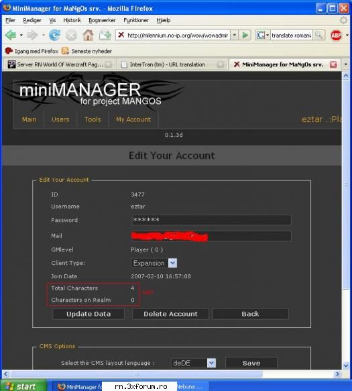Open the Adblock Plus dropdown arrow
Viewport: 352px width, 391px height.
[347, 35]
